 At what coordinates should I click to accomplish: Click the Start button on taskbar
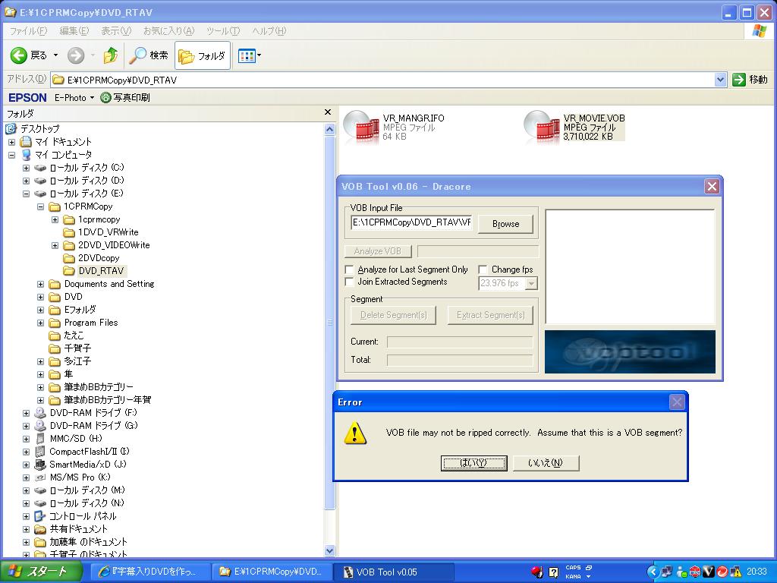coord(42,572)
